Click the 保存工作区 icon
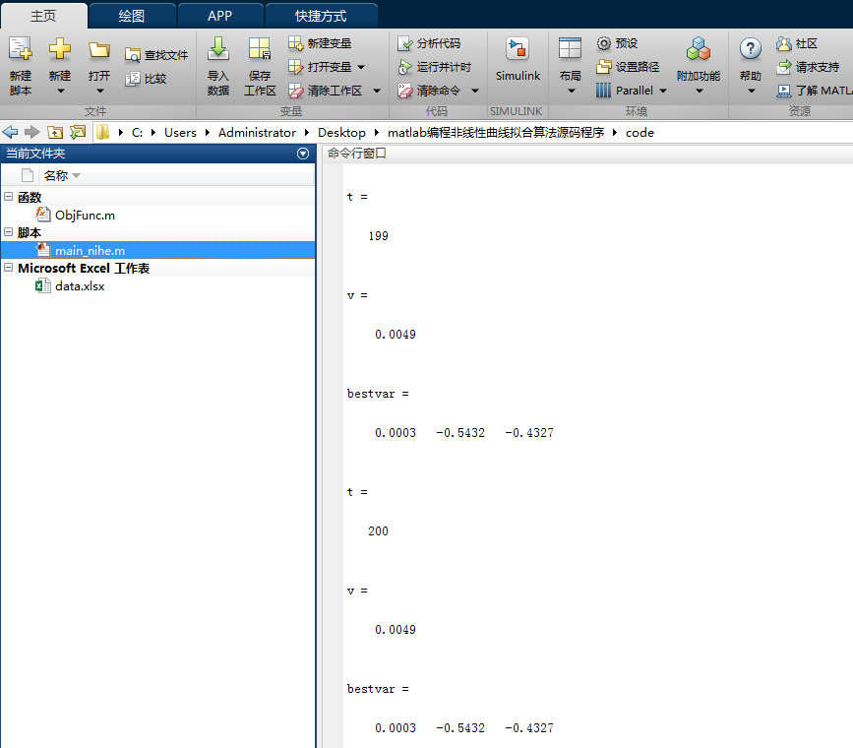This screenshot has width=853, height=748. (x=260, y=49)
